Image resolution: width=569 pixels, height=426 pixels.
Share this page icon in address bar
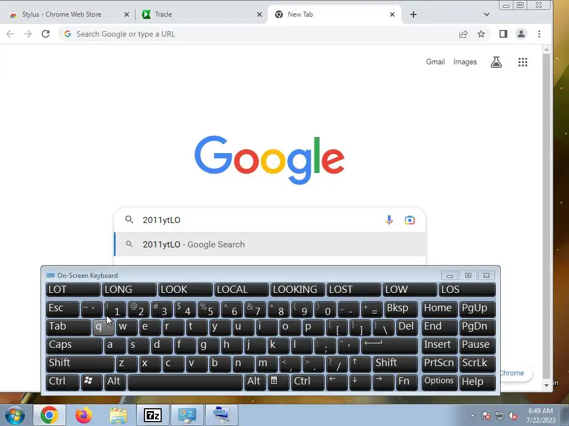463,34
